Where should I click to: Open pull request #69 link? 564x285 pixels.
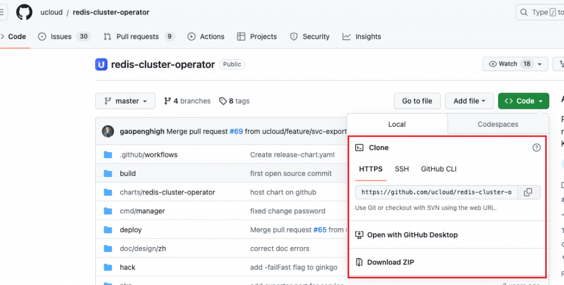tap(236, 132)
